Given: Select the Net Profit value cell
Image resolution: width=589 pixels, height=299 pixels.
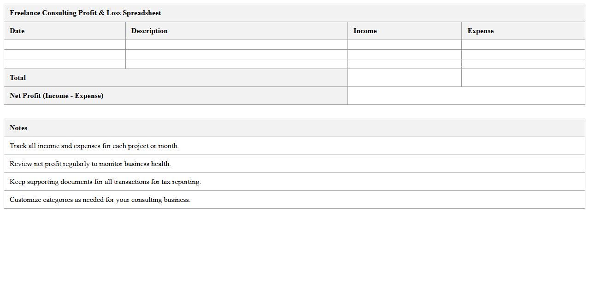Looking at the screenshot, I should click(466, 96).
